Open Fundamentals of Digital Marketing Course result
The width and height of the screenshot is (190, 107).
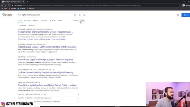[46, 32]
